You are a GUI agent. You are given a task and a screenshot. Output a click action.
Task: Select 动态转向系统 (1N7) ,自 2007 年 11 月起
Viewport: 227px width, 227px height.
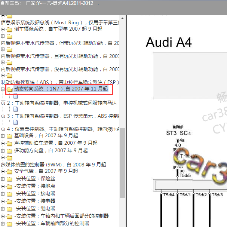(61, 89)
